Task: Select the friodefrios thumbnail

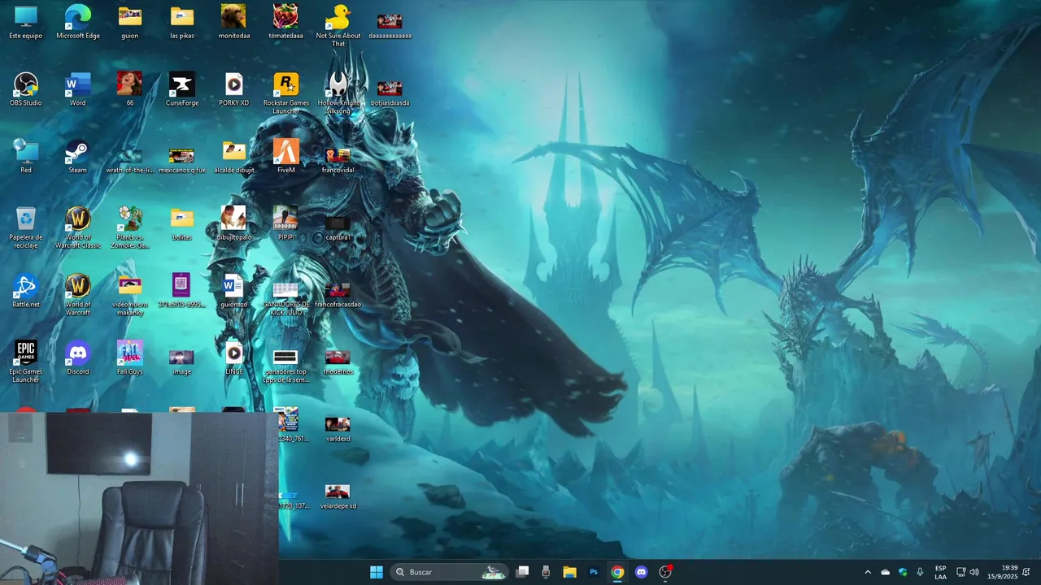Action: (338, 362)
